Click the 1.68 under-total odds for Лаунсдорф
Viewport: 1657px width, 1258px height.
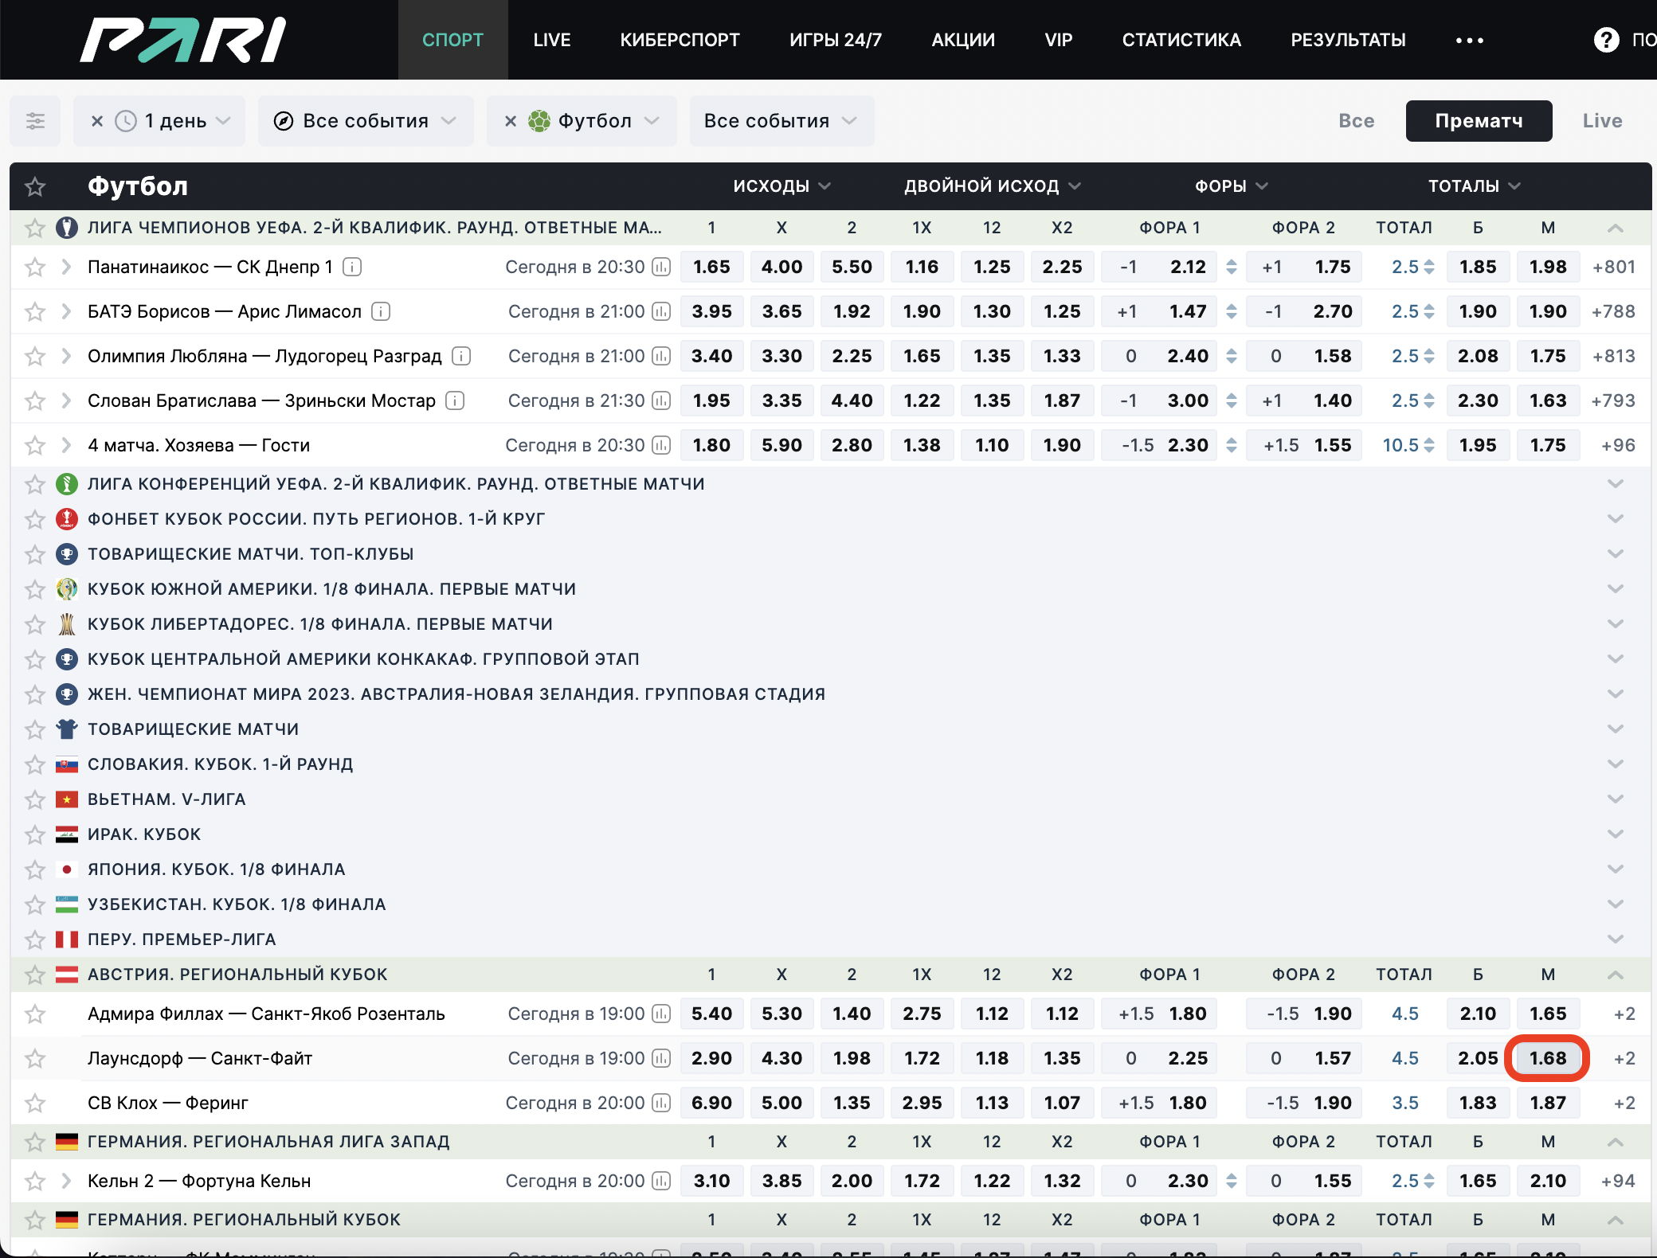click(x=1547, y=1058)
